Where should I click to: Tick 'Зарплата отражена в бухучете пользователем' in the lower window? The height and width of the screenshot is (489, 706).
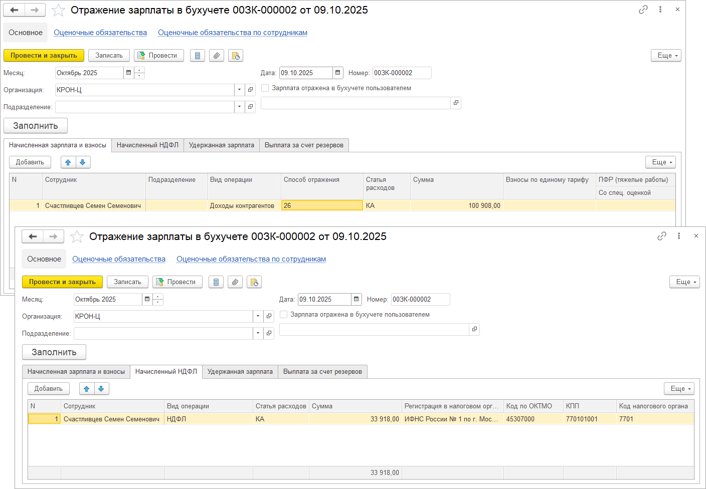tap(284, 315)
